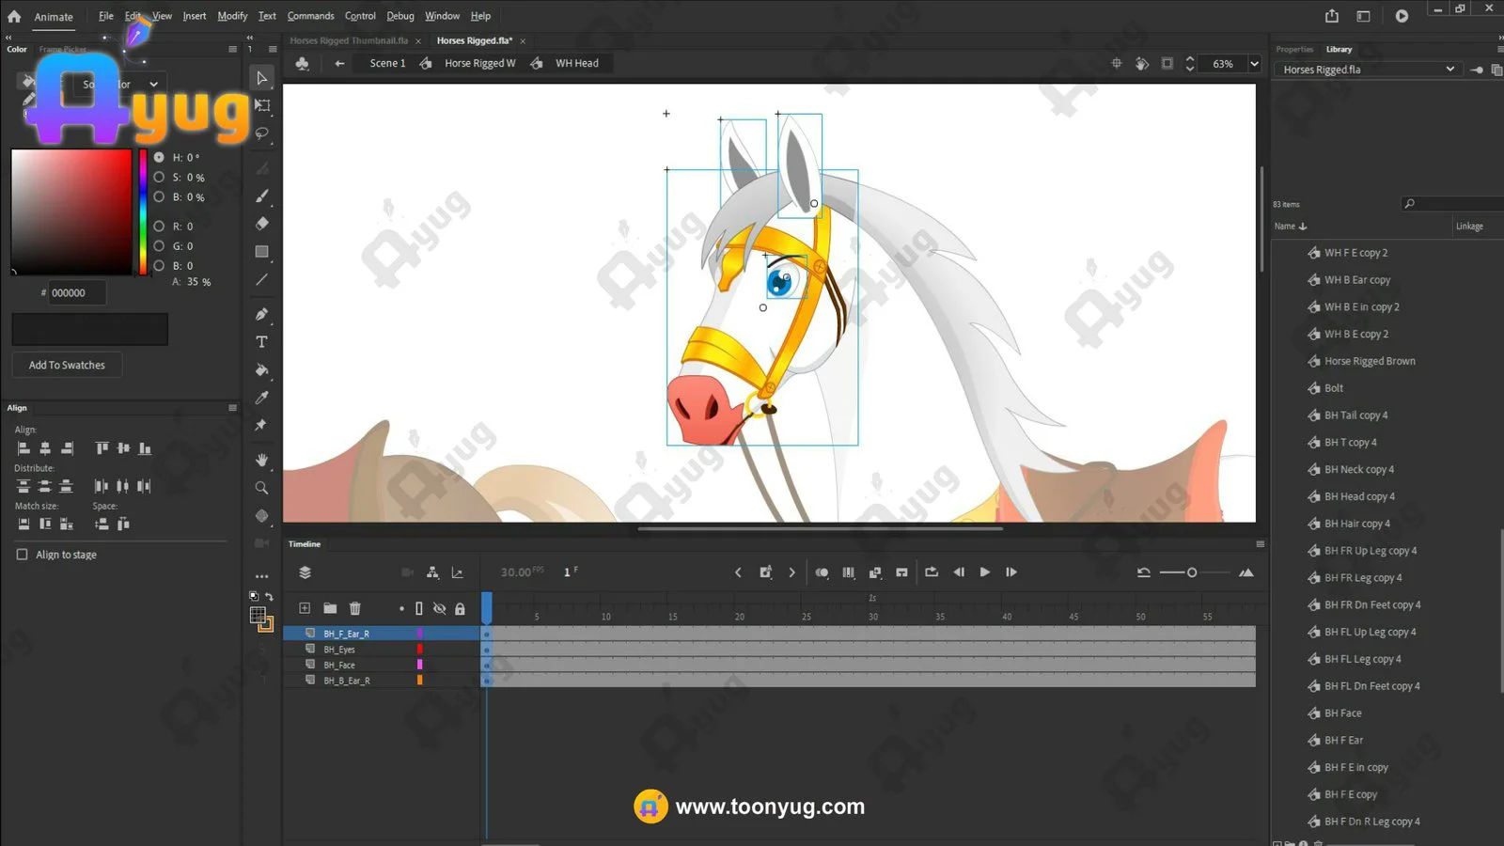Activate the Text tool
This screenshot has width=1504, height=846.
coord(262,342)
